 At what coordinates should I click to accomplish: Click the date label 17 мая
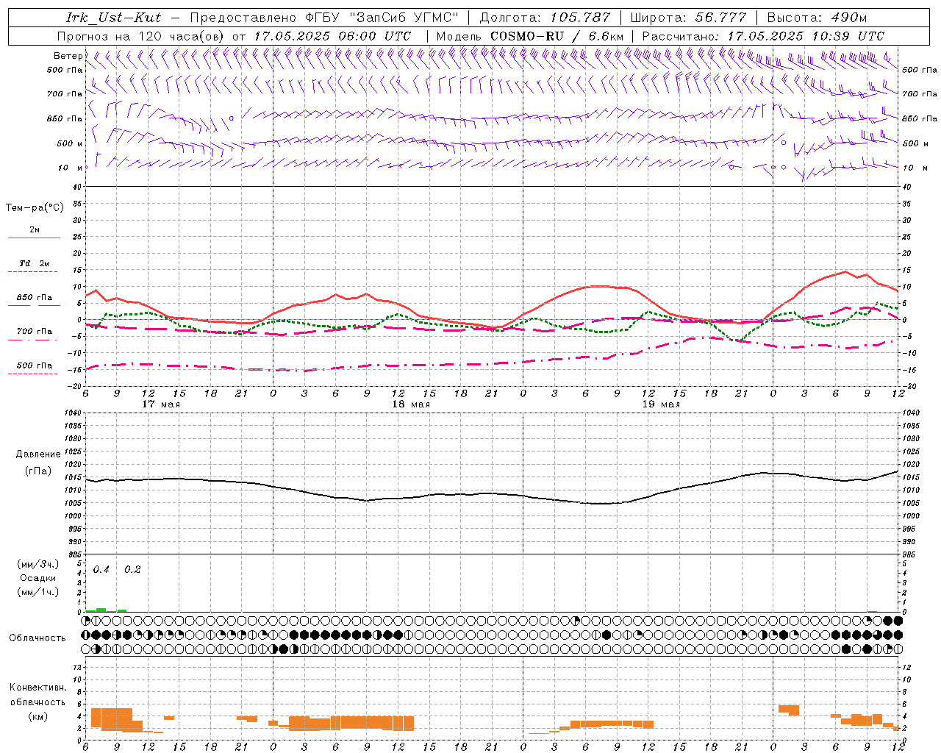click(x=161, y=404)
